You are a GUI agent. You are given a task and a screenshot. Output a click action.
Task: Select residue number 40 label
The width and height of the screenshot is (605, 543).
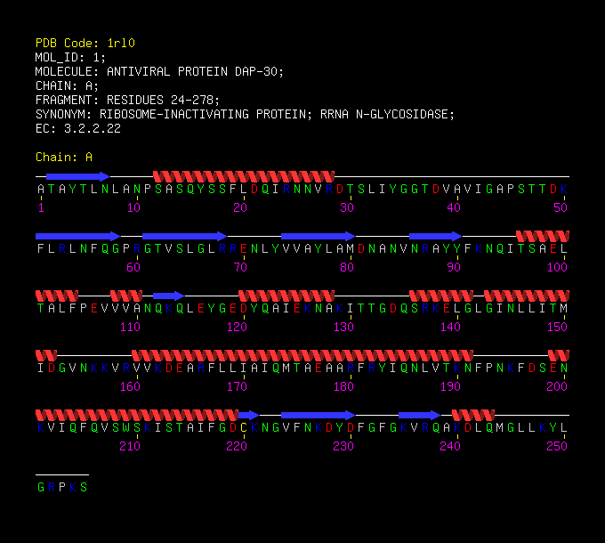point(454,207)
